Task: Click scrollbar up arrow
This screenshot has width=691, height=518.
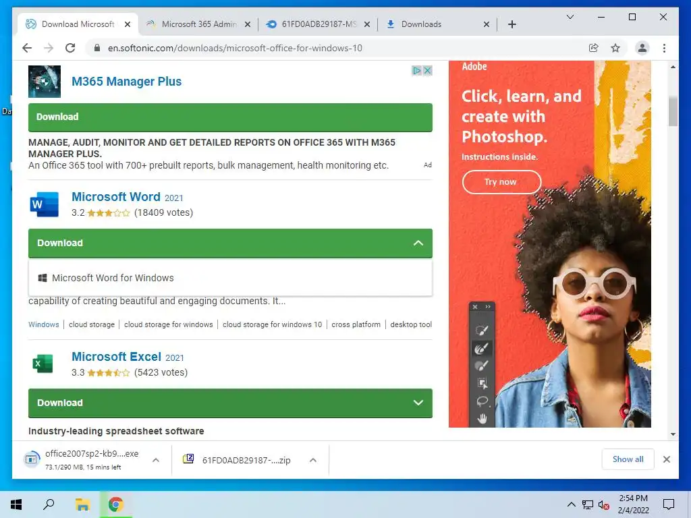Action: 673,67
